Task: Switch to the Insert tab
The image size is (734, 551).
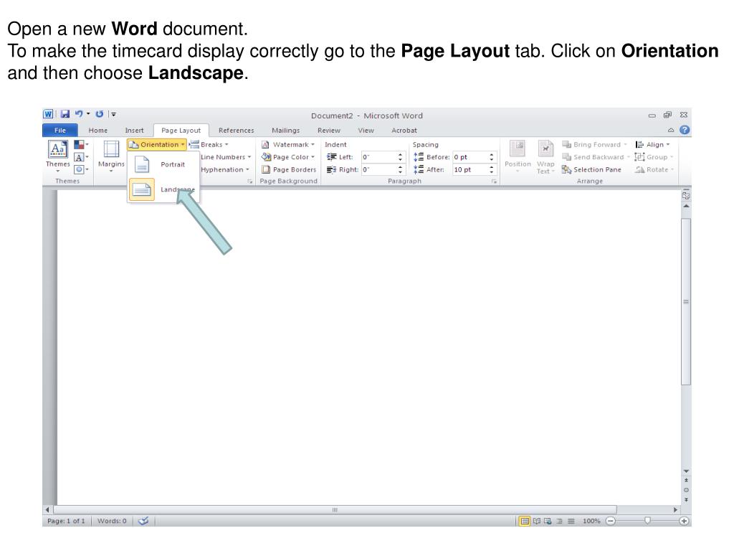Action: click(134, 131)
